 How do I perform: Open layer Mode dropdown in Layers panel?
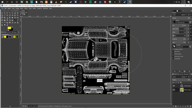pos(180,77)
